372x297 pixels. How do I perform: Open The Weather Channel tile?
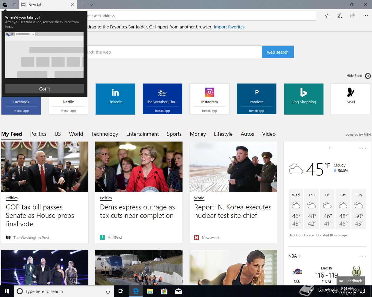coord(162,95)
